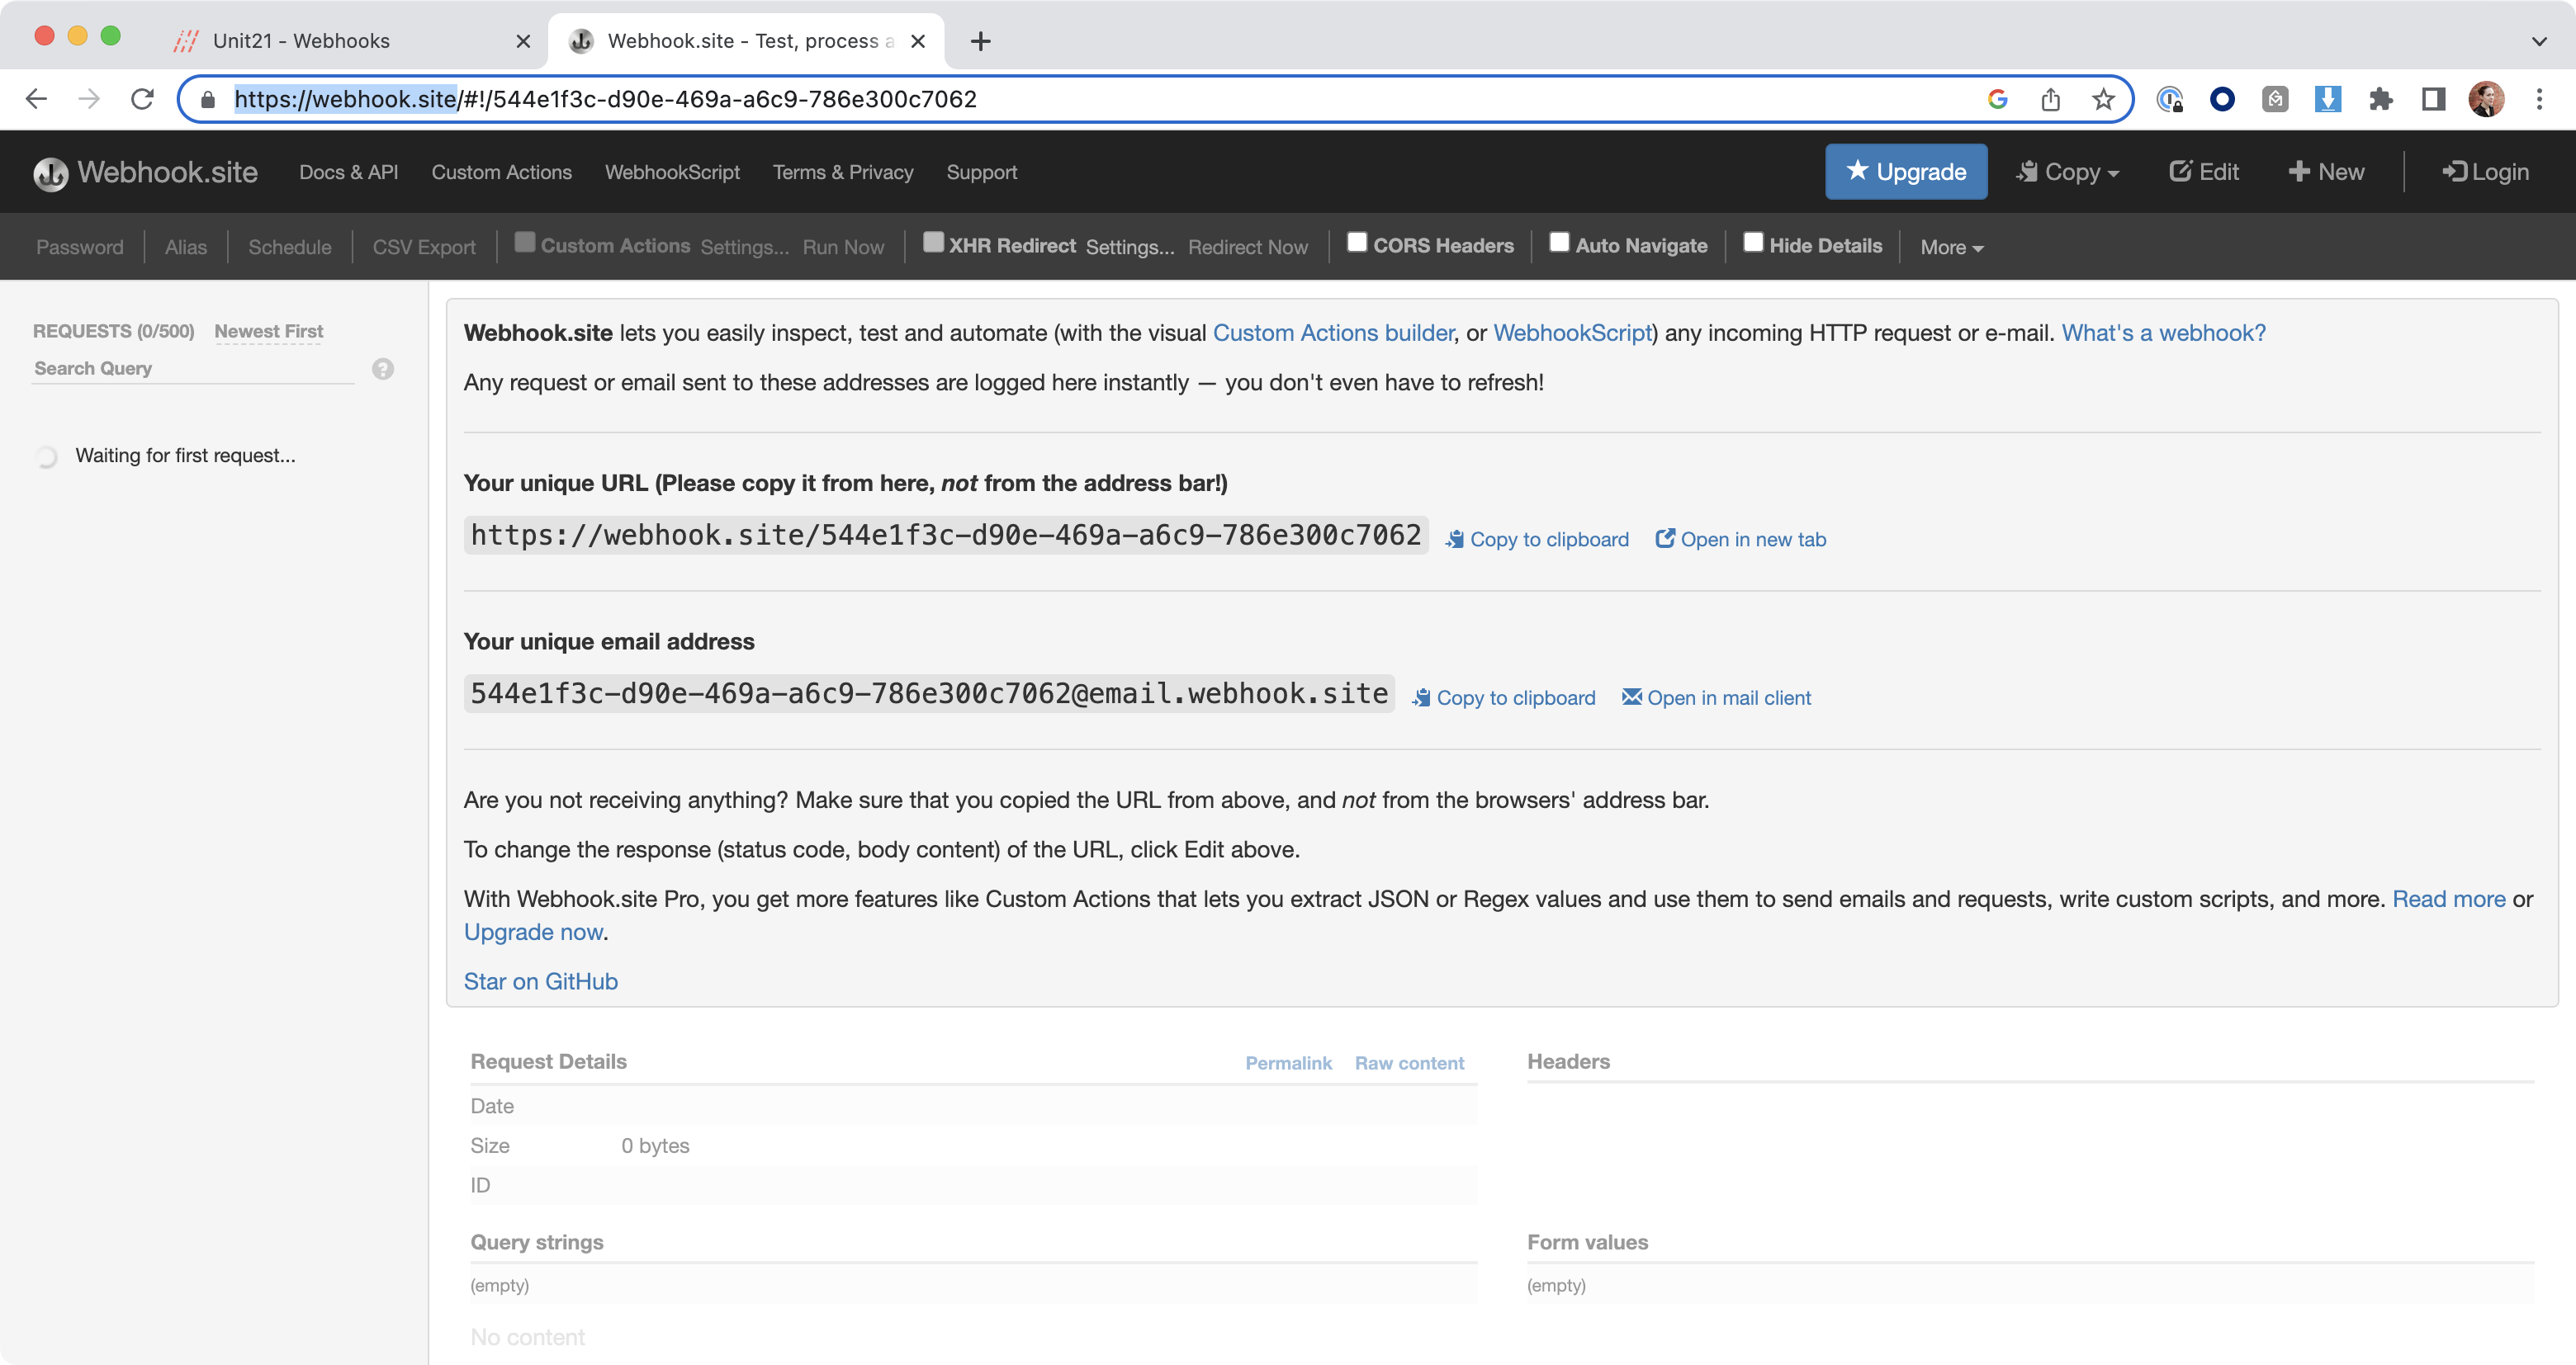Screen dimensions: 2576x1365
Task: Open the More dropdown menu
Action: tap(1951, 247)
